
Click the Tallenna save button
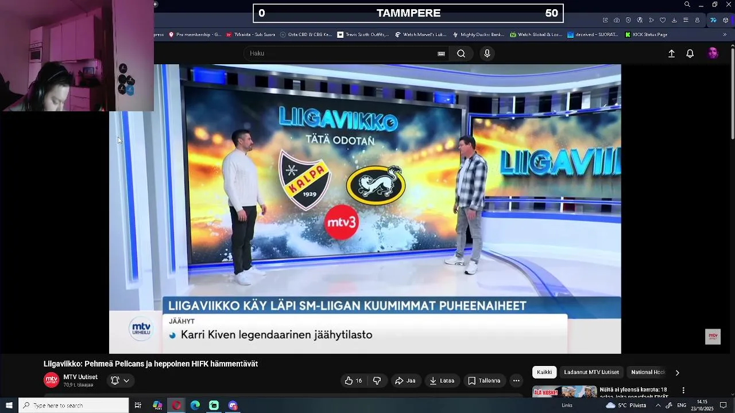tap(483, 381)
